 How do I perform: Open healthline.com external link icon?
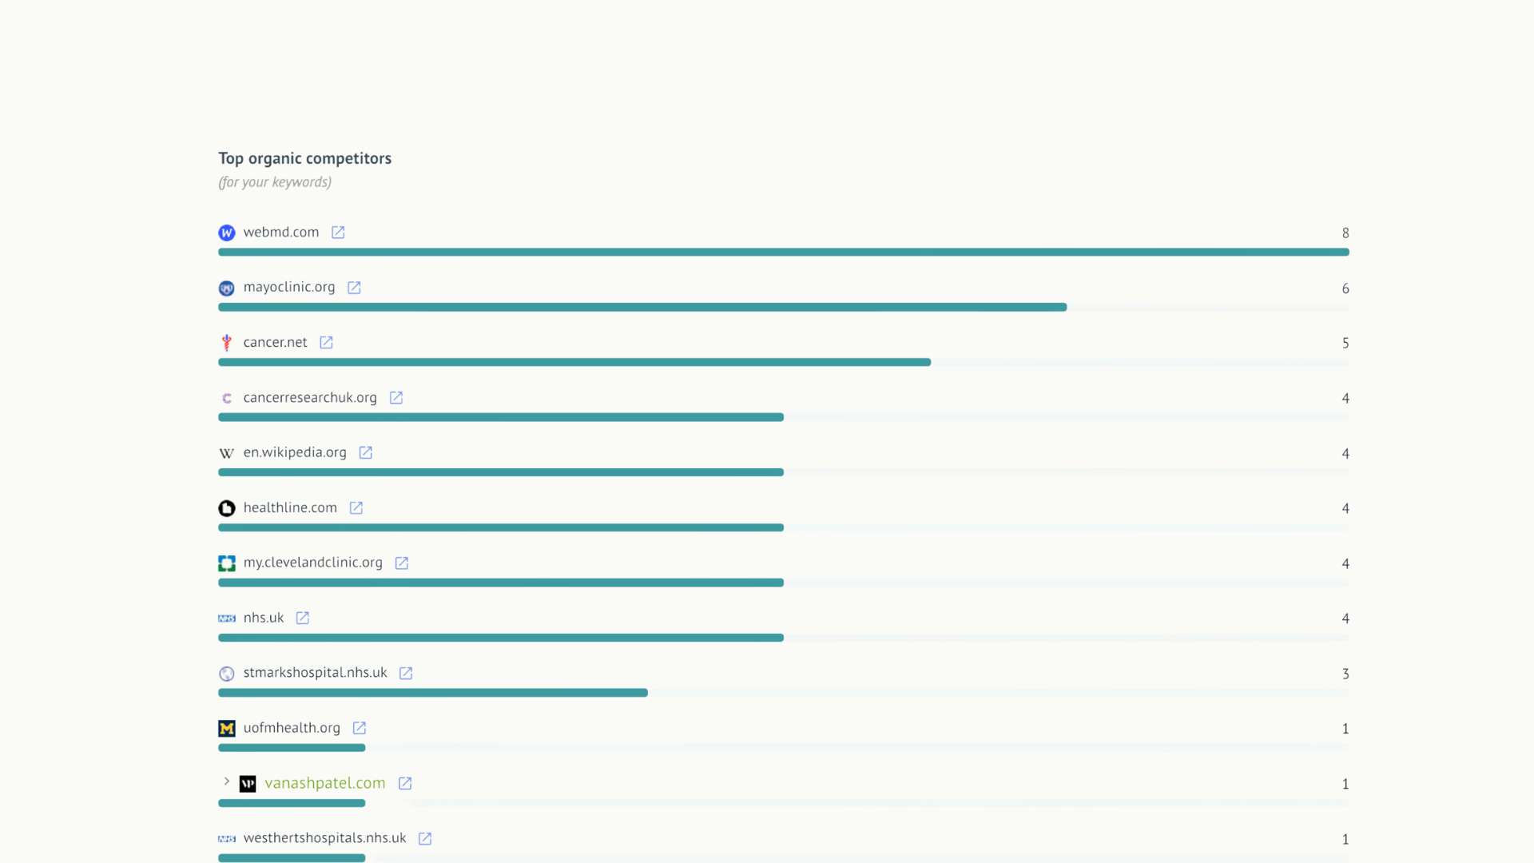click(x=356, y=508)
